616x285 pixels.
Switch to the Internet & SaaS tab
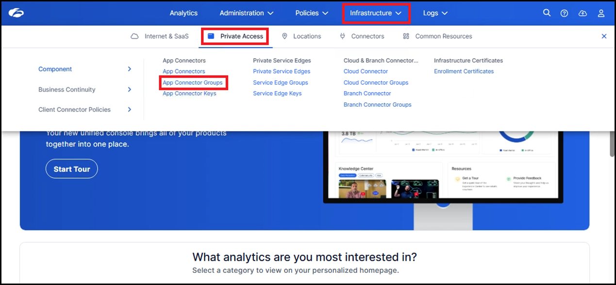[x=160, y=36]
